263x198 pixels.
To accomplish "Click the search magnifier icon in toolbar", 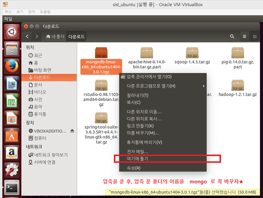I will (232, 36).
